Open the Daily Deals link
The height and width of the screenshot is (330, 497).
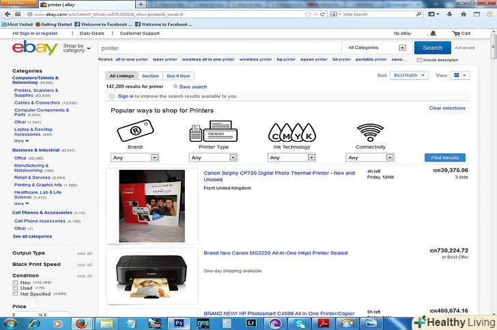[x=92, y=33]
